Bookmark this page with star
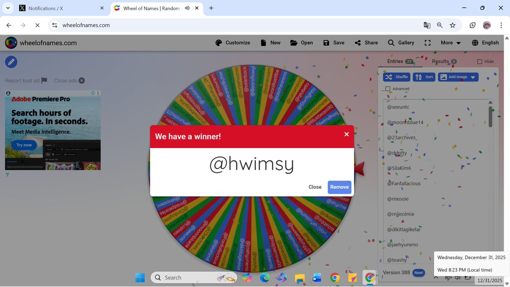 [x=453, y=26]
